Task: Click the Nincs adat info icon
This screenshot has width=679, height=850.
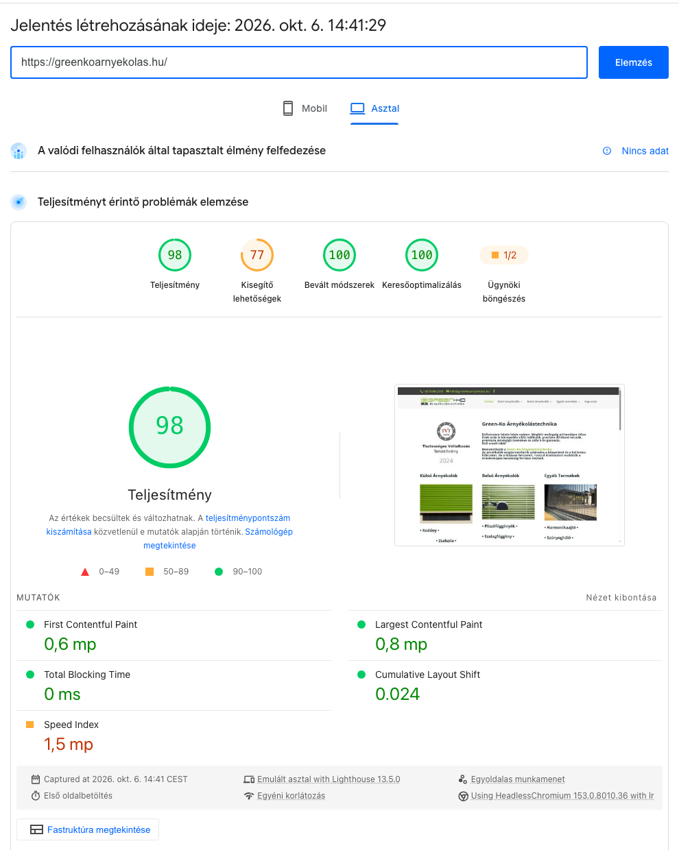Action: pyautogui.click(x=607, y=151)
